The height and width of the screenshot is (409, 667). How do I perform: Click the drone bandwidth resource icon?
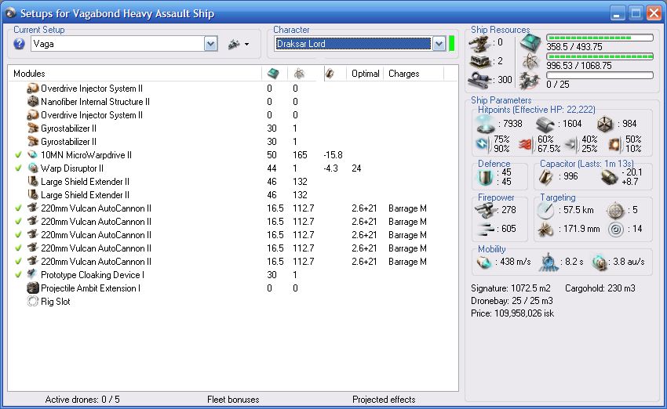tap(530, 80)
